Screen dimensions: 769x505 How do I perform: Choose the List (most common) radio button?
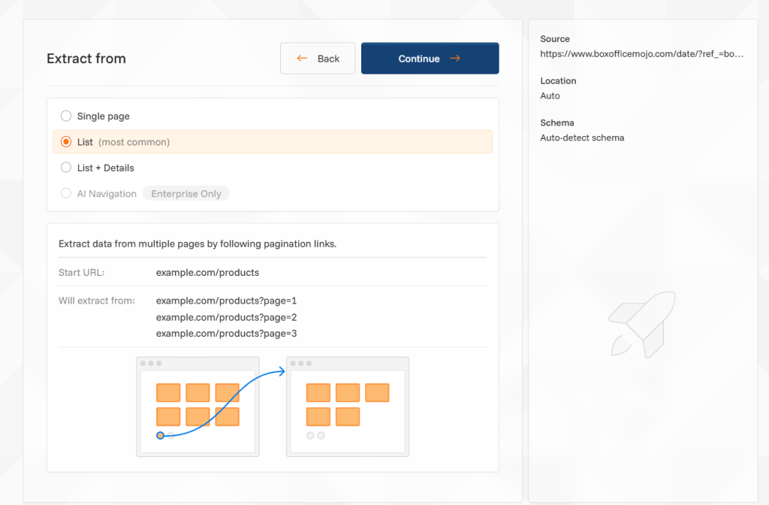66,142
